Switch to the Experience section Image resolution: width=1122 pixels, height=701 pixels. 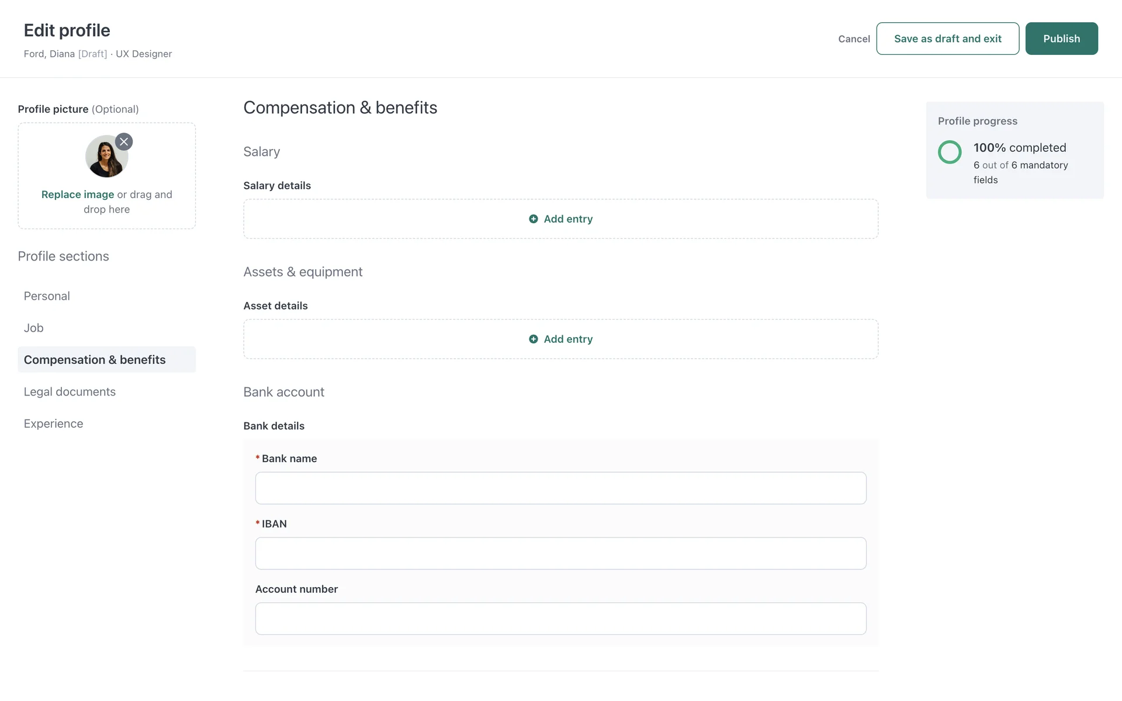pyautogui.click(x=53, y=424)
